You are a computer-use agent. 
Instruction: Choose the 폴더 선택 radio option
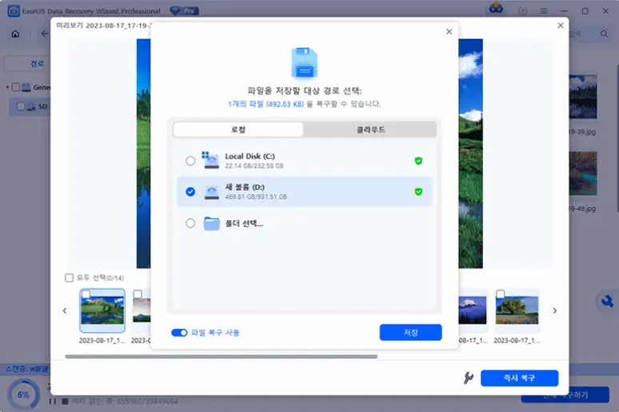click(190, 224)
